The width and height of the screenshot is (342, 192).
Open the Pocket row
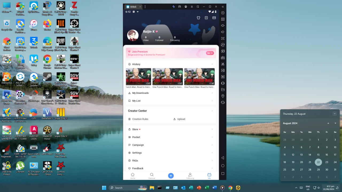coord(171,137)
